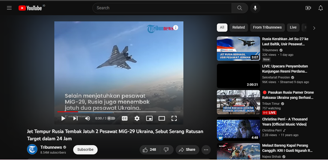Open 'Melaut Bareng Kapal Perang' title
The height and width of the screenshot is (160, 328).
287,148
